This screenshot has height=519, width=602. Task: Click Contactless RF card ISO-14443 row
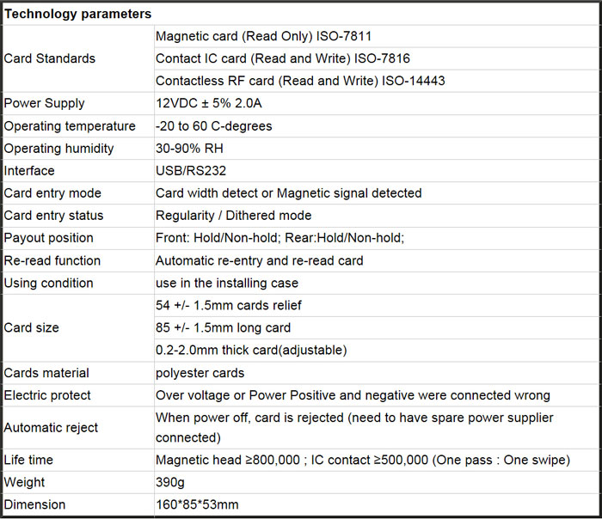pyautogui.click(x=300, y=81)
